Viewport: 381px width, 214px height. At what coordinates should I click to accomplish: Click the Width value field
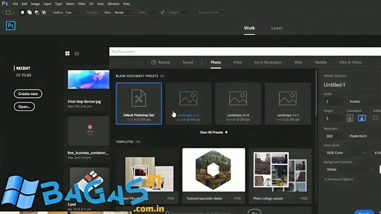[333, 101]
